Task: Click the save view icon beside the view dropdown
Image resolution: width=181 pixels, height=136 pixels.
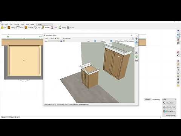Action: click(x=61, y=41)
